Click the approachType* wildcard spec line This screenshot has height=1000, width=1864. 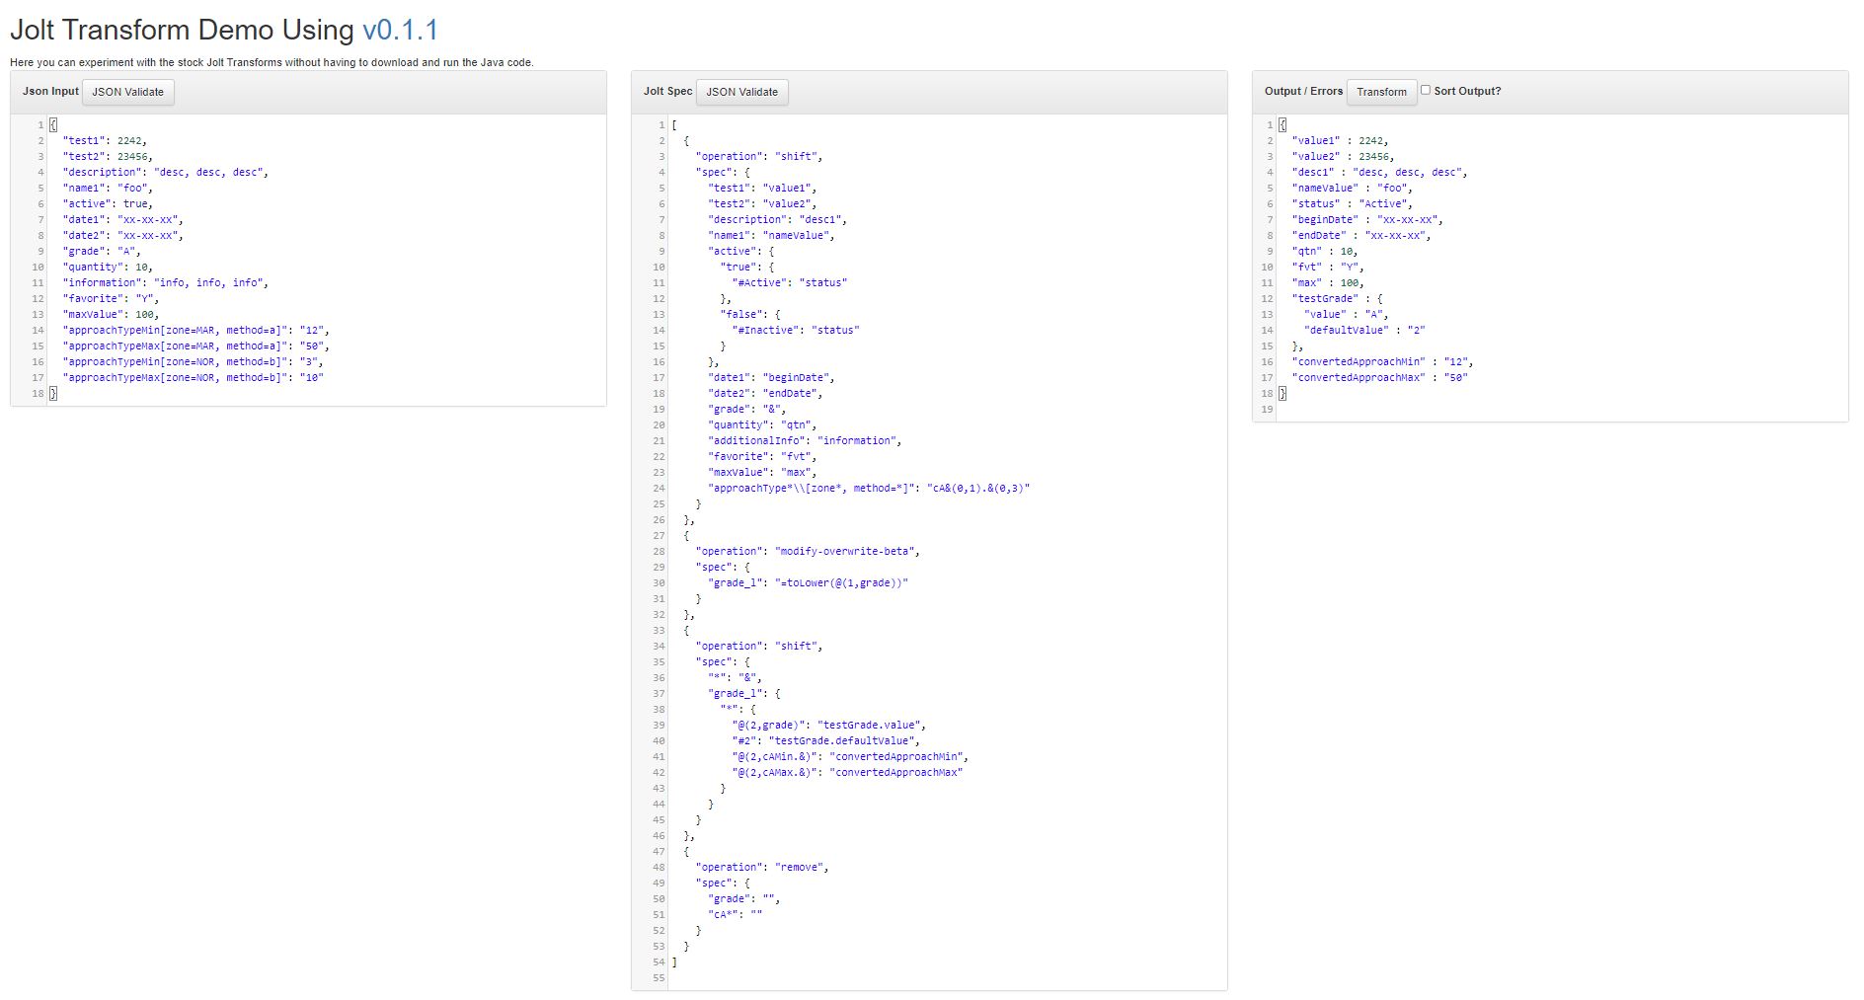869,489
